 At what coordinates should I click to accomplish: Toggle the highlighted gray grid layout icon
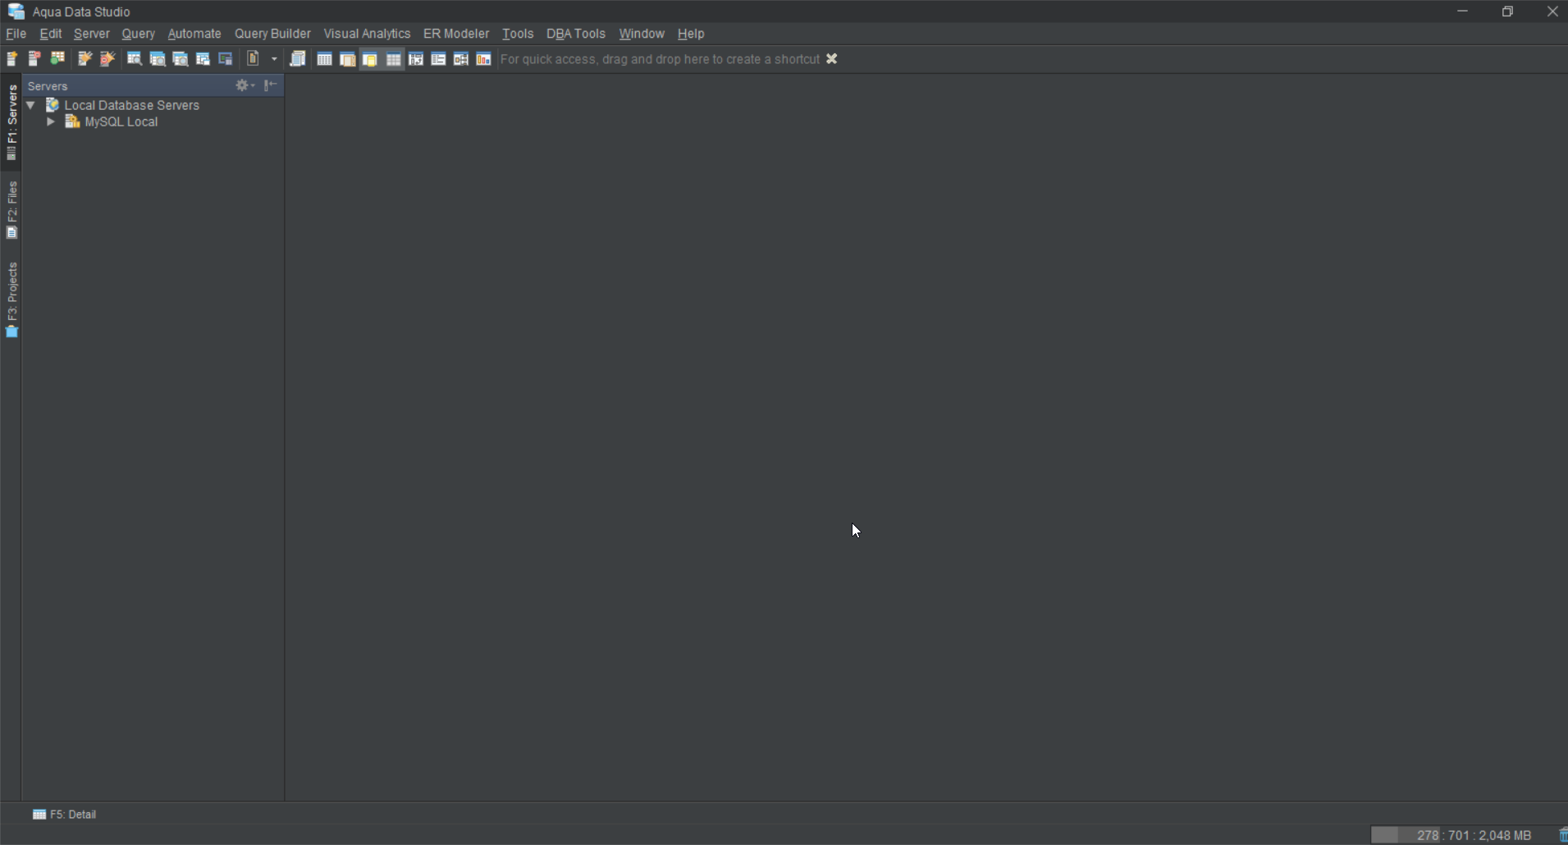click(x=393, y=59)
